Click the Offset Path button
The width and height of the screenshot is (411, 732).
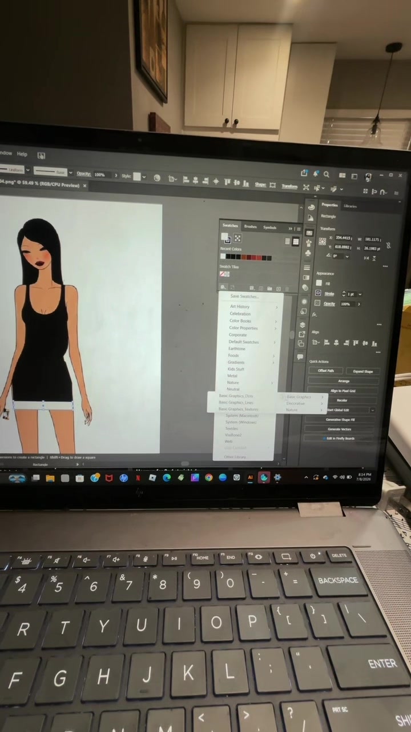[326, 371]
